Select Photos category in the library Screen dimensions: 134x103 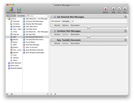[14, 47]
